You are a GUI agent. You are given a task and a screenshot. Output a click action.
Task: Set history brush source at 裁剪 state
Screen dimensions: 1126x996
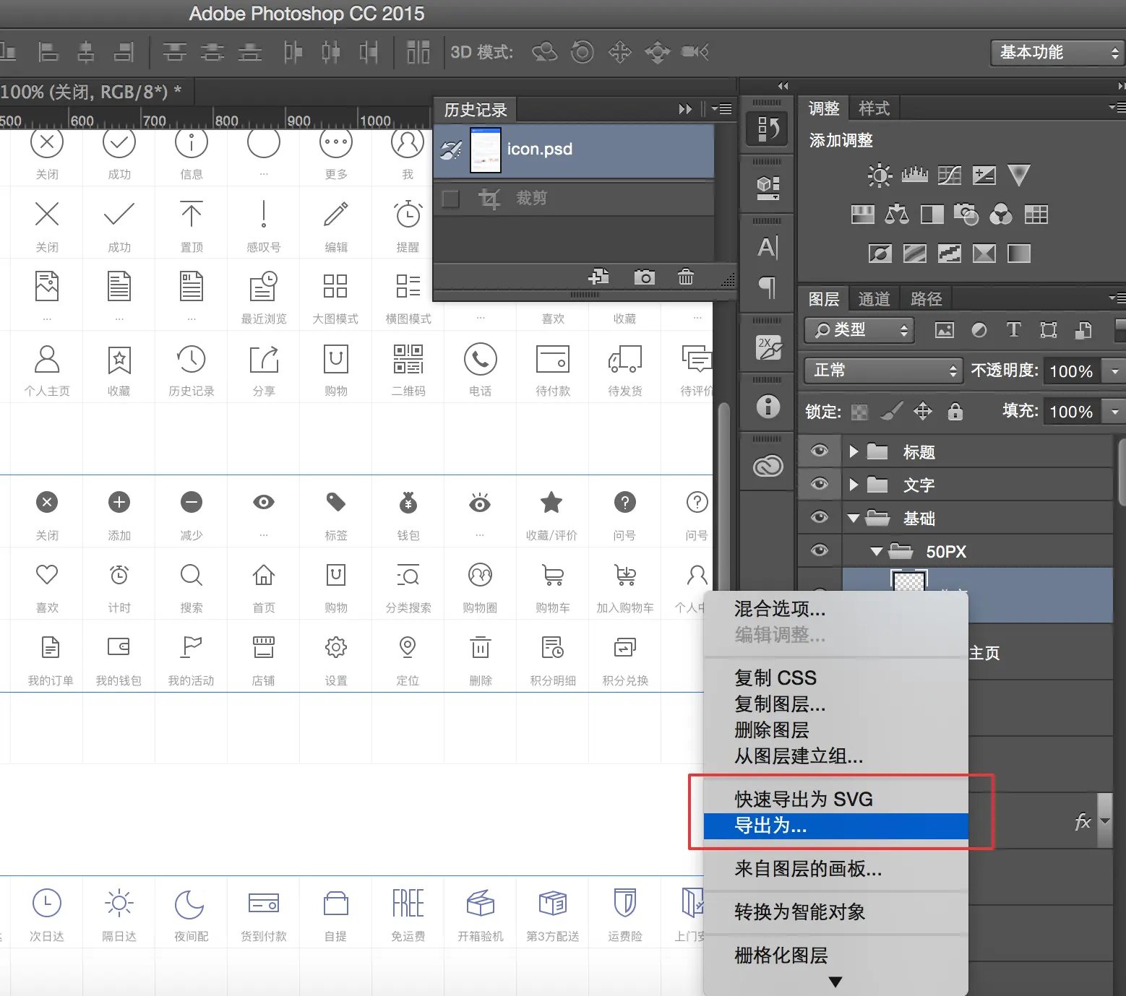click(450, 199)
